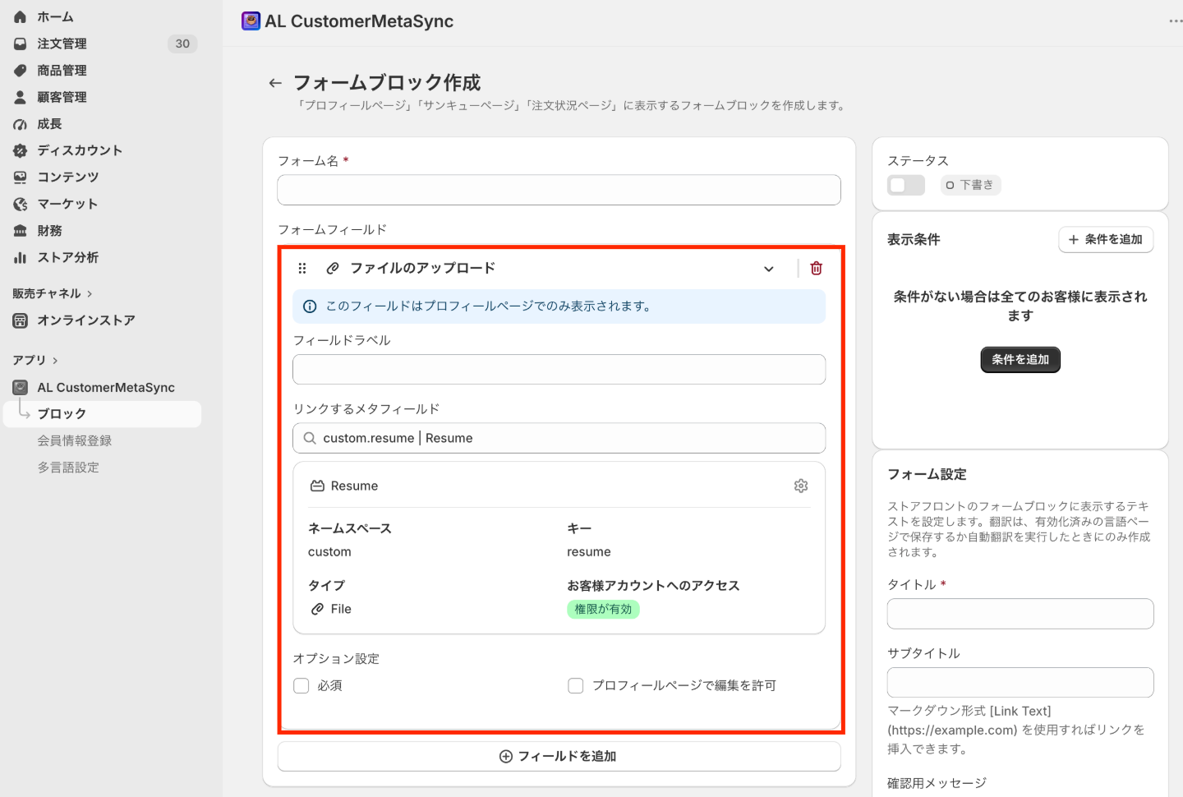
Task: Open the 多言語設定 menu item
Action: click(x=68, y=468)
